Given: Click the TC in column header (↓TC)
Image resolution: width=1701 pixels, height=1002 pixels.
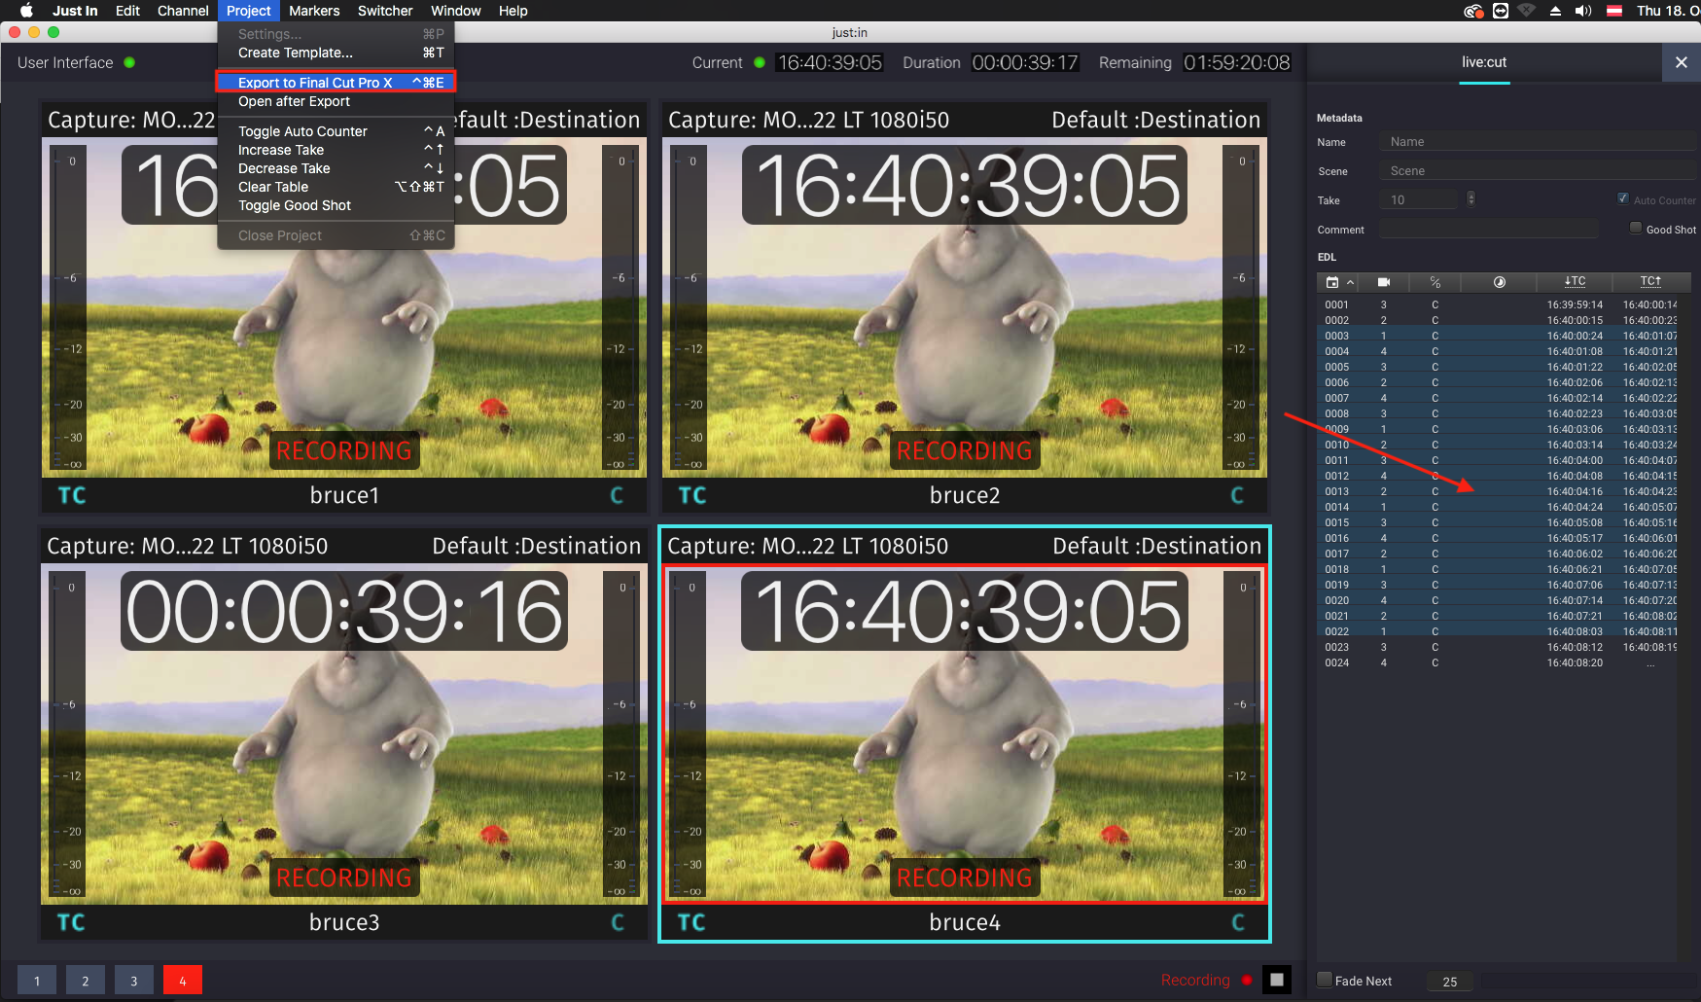Looking at the screenshot, I should (x=1575, y=281).
